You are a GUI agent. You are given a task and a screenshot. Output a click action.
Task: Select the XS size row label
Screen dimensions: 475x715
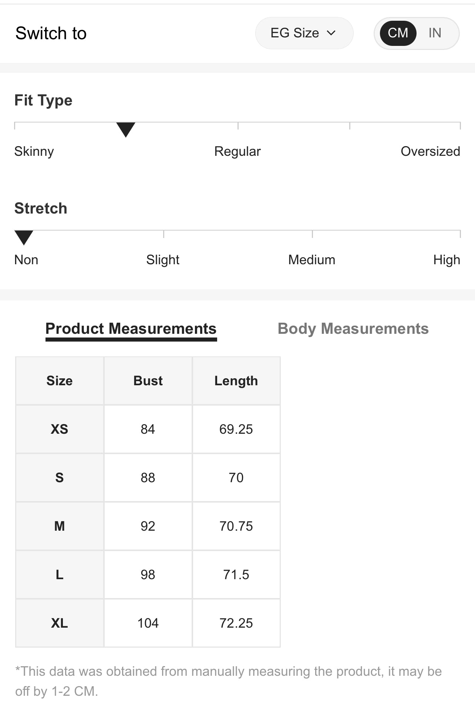click(60, 429)
